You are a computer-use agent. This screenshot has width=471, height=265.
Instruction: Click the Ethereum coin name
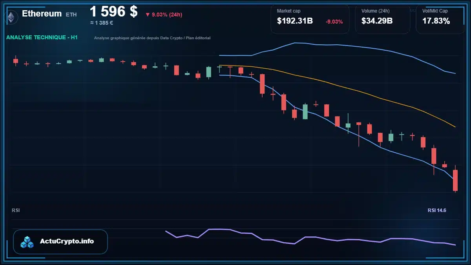[42, 14]
